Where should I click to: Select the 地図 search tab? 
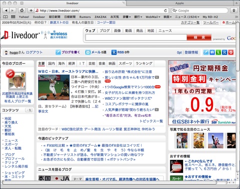click(x=150, y=31)
